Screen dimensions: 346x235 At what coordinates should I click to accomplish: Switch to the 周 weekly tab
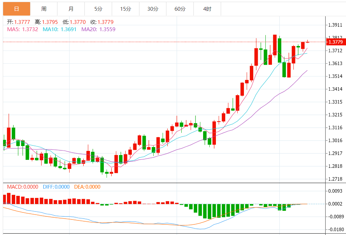44,9
